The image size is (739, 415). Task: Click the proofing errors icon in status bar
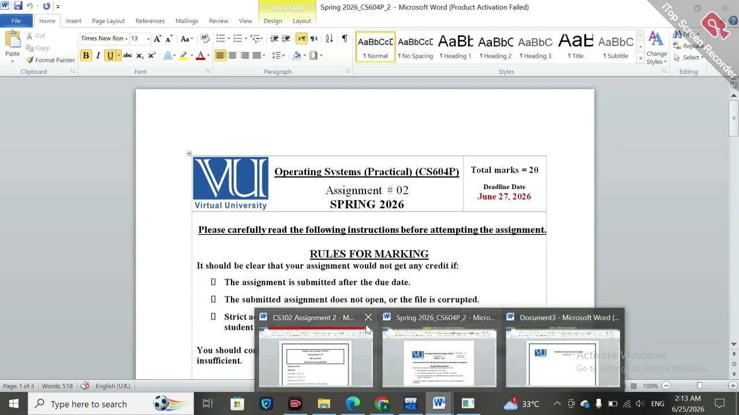[85, 386]
